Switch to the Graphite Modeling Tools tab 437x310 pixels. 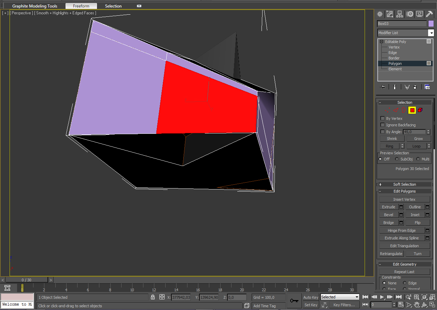pos(35,6)
